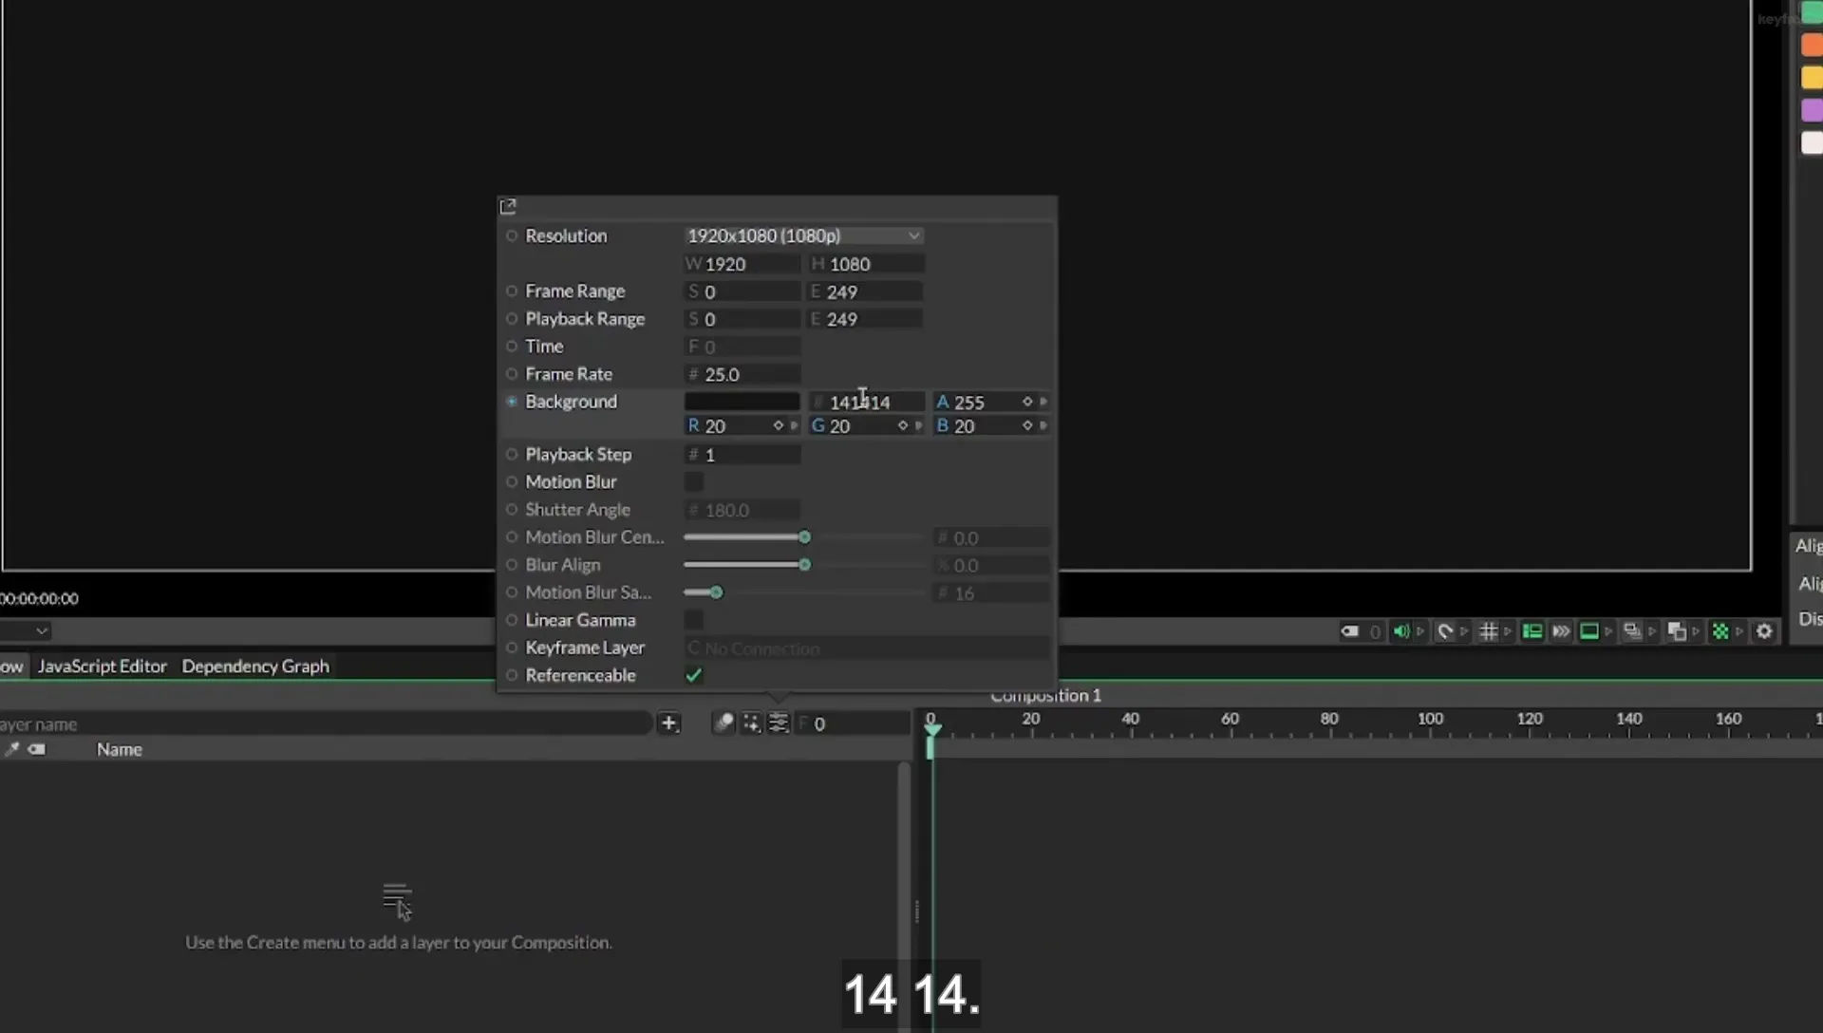Click the tag icon in viewer toolbar
The width and height of the screenshot is (1823, 1033).
tap(1349, 631)
